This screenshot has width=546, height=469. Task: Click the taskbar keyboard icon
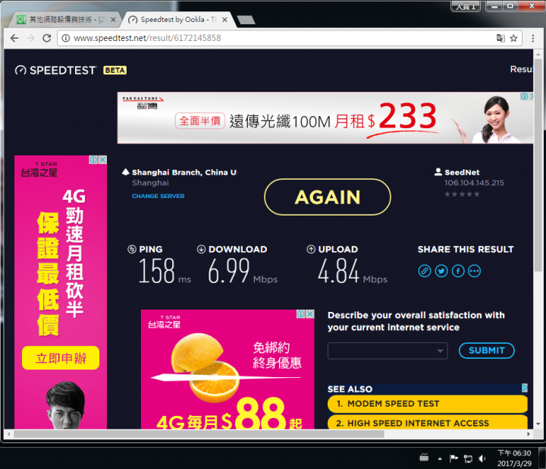424,457
